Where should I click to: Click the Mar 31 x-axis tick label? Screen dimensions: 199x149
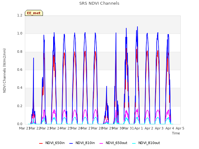[128, 128]
